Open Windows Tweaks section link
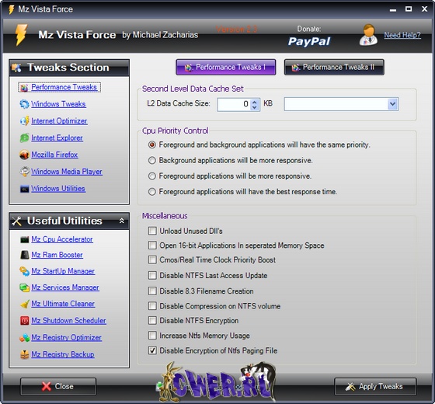 [58, 104]
